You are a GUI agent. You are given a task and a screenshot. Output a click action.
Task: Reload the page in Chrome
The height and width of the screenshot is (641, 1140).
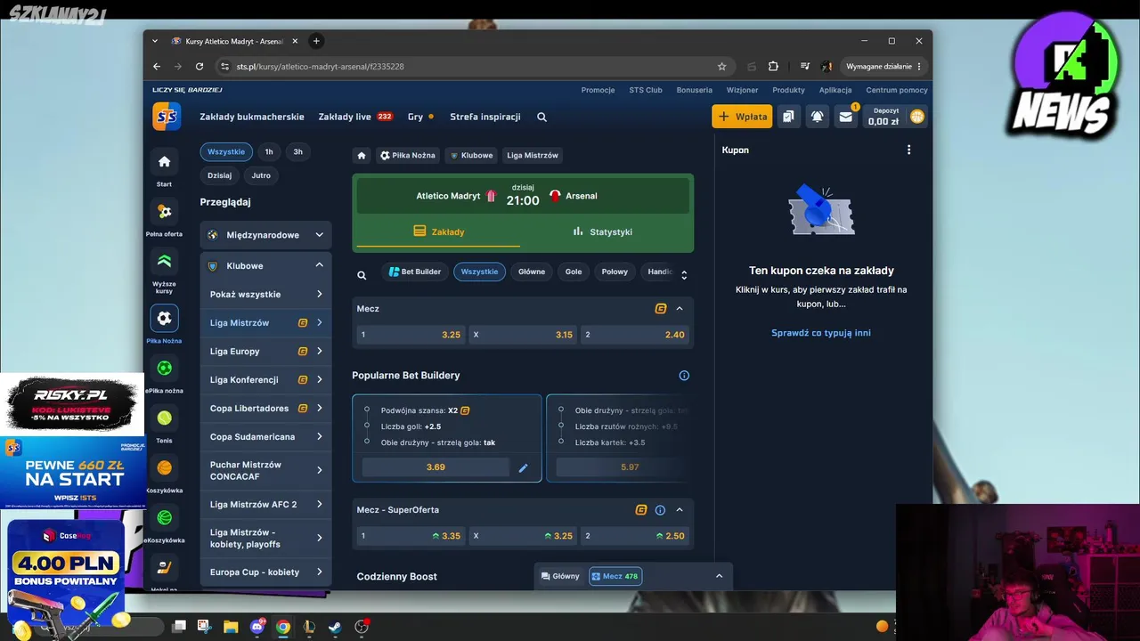[199, 66]
